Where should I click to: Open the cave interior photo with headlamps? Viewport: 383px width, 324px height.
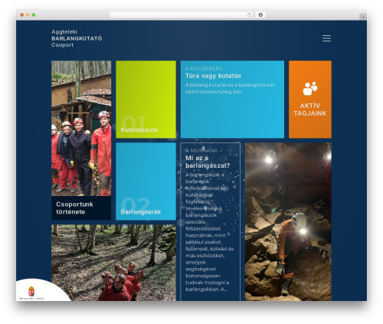tap(288, 221)
